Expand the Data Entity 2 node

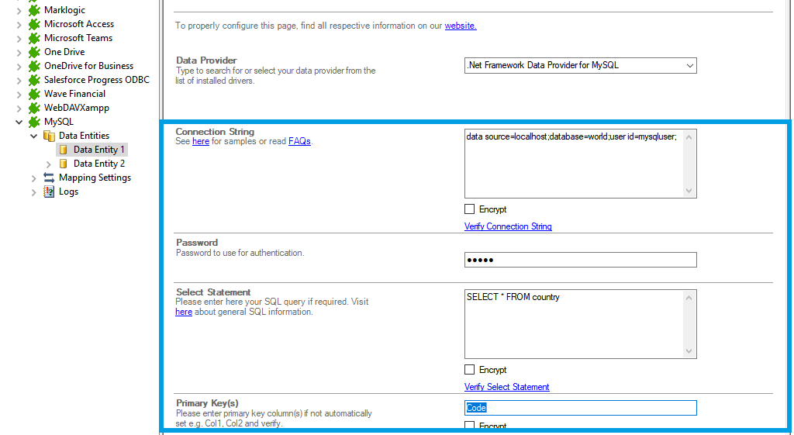pos(49,164)
